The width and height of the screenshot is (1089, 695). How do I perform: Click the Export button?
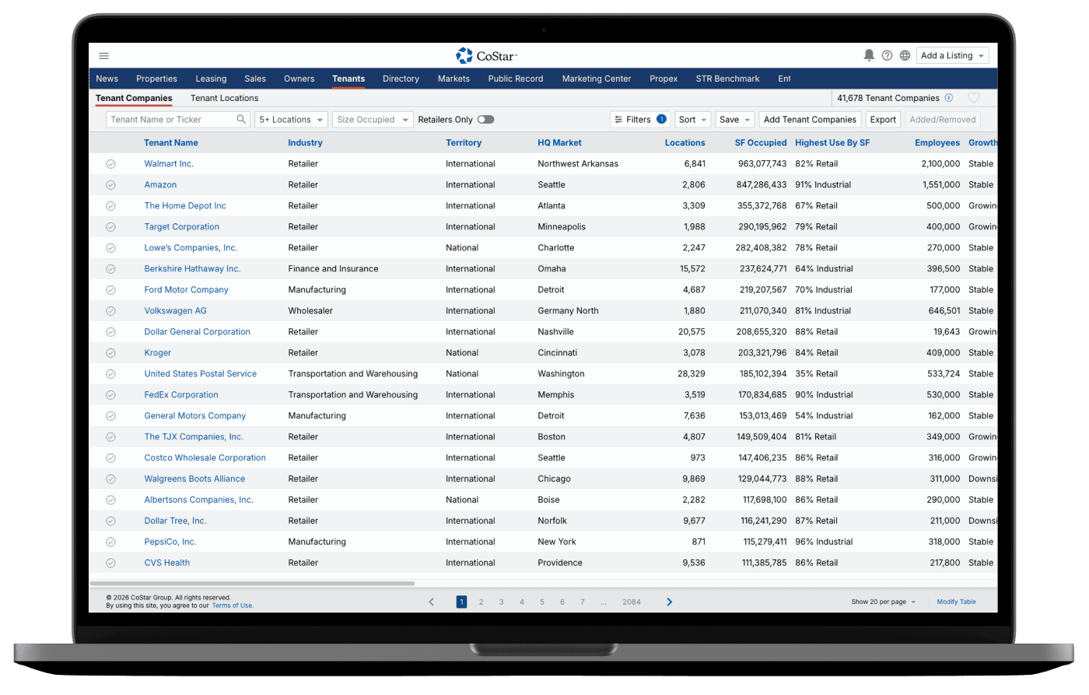point(883,120)
